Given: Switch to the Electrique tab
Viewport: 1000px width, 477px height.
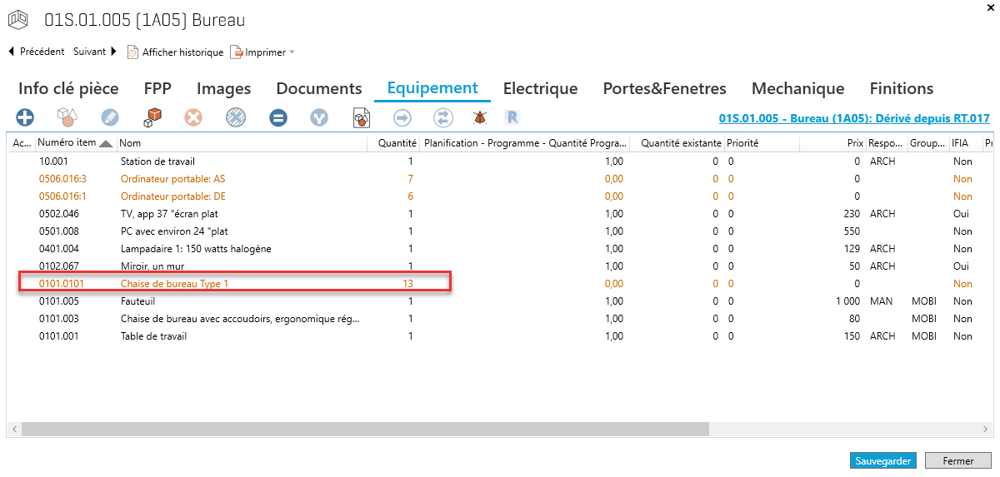Looking at the screenshot, I should 540,88.
